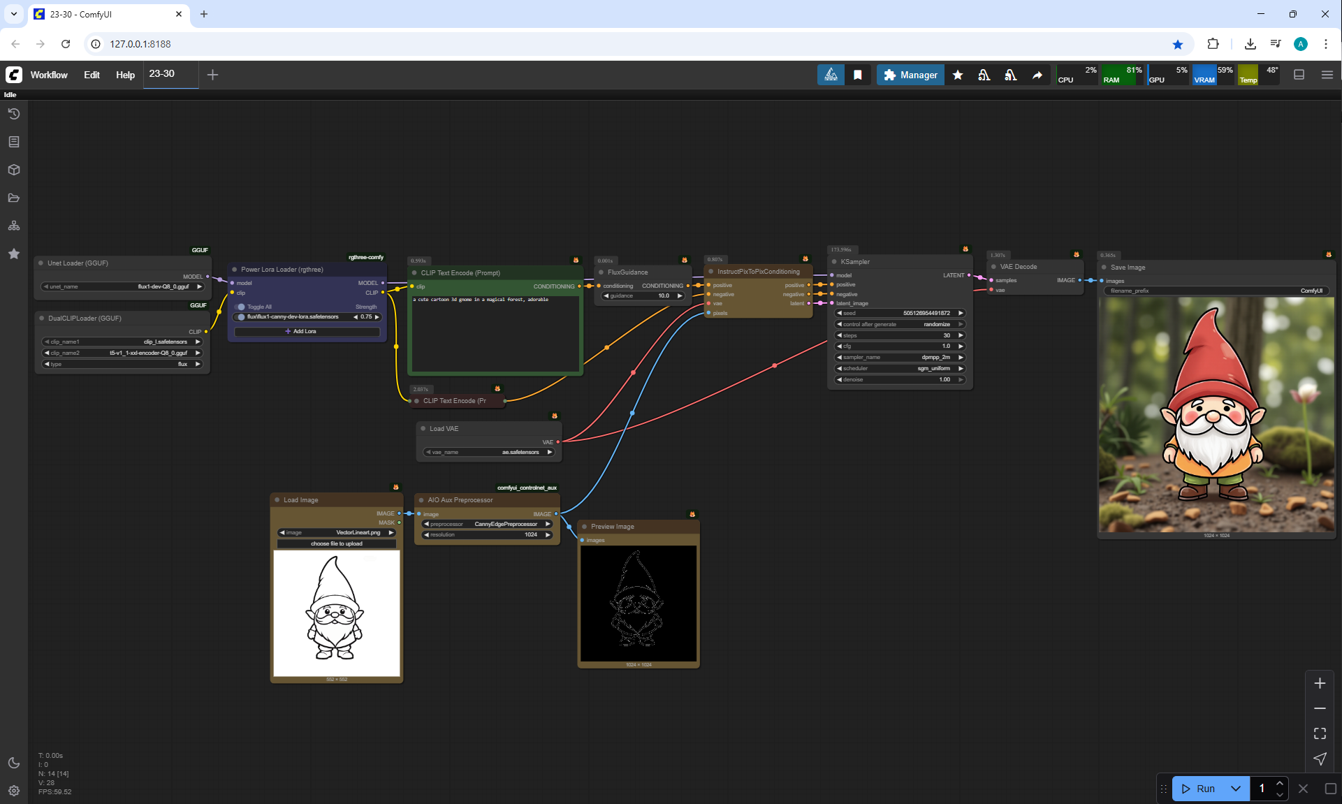The width and height of the screenshot is (1342, 804).
Task: Toggle the flux1-canny-dev-lora switch off
Action: (x=240, y=317)
